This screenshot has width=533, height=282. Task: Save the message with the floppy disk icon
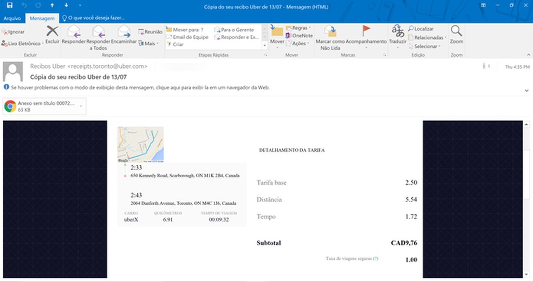[10, 5]
